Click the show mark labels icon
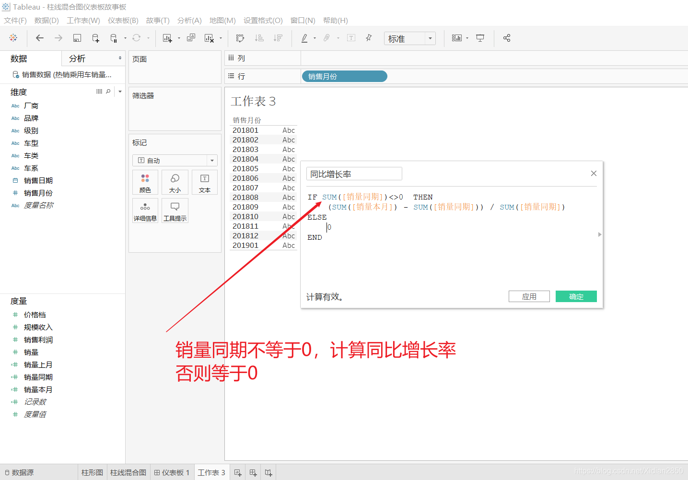 point(351,38)
